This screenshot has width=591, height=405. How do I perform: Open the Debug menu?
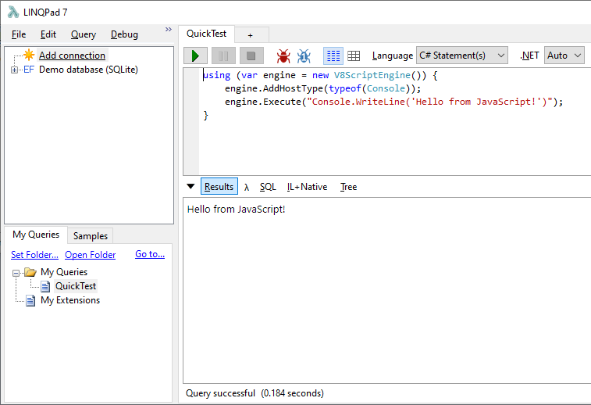tap(124, 34)
